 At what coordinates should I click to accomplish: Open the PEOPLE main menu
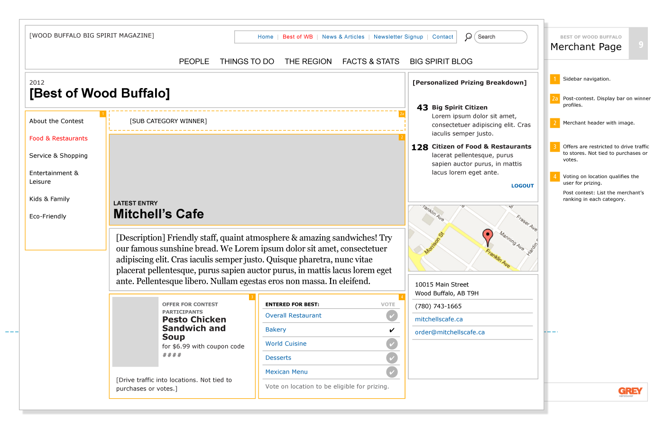(x=194, y=62)
